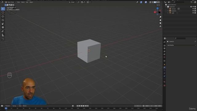Expand the Cube.021 outliner item
The width and height of the screenshot is (197, 111).
pyautogui.click(x=168, y=11)
